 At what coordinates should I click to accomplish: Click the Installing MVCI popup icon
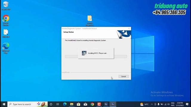(84, 53)
